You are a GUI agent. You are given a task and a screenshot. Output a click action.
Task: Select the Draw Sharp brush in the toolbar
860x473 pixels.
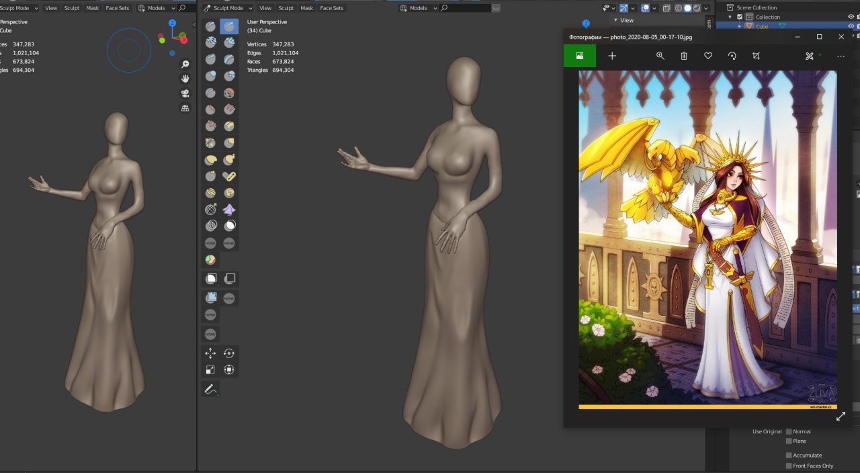pos(229,26)
